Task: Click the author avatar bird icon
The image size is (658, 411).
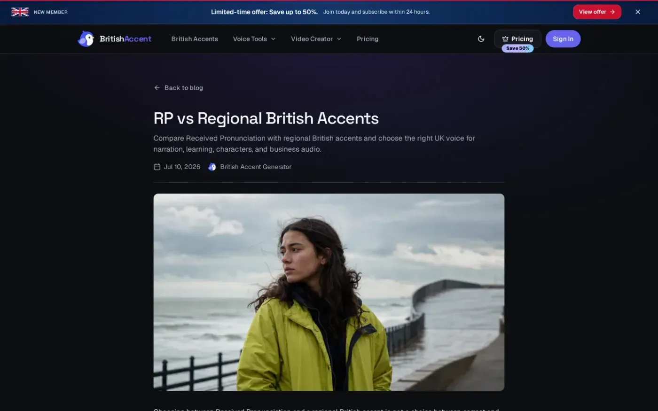Action: click(x=212, y=167)
